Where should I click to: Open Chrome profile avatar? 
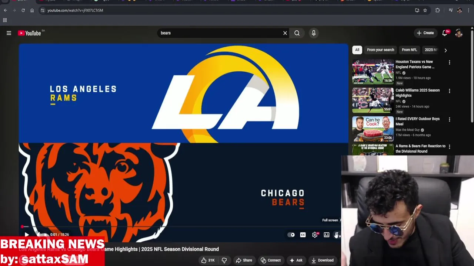click(x=460, y=10)
